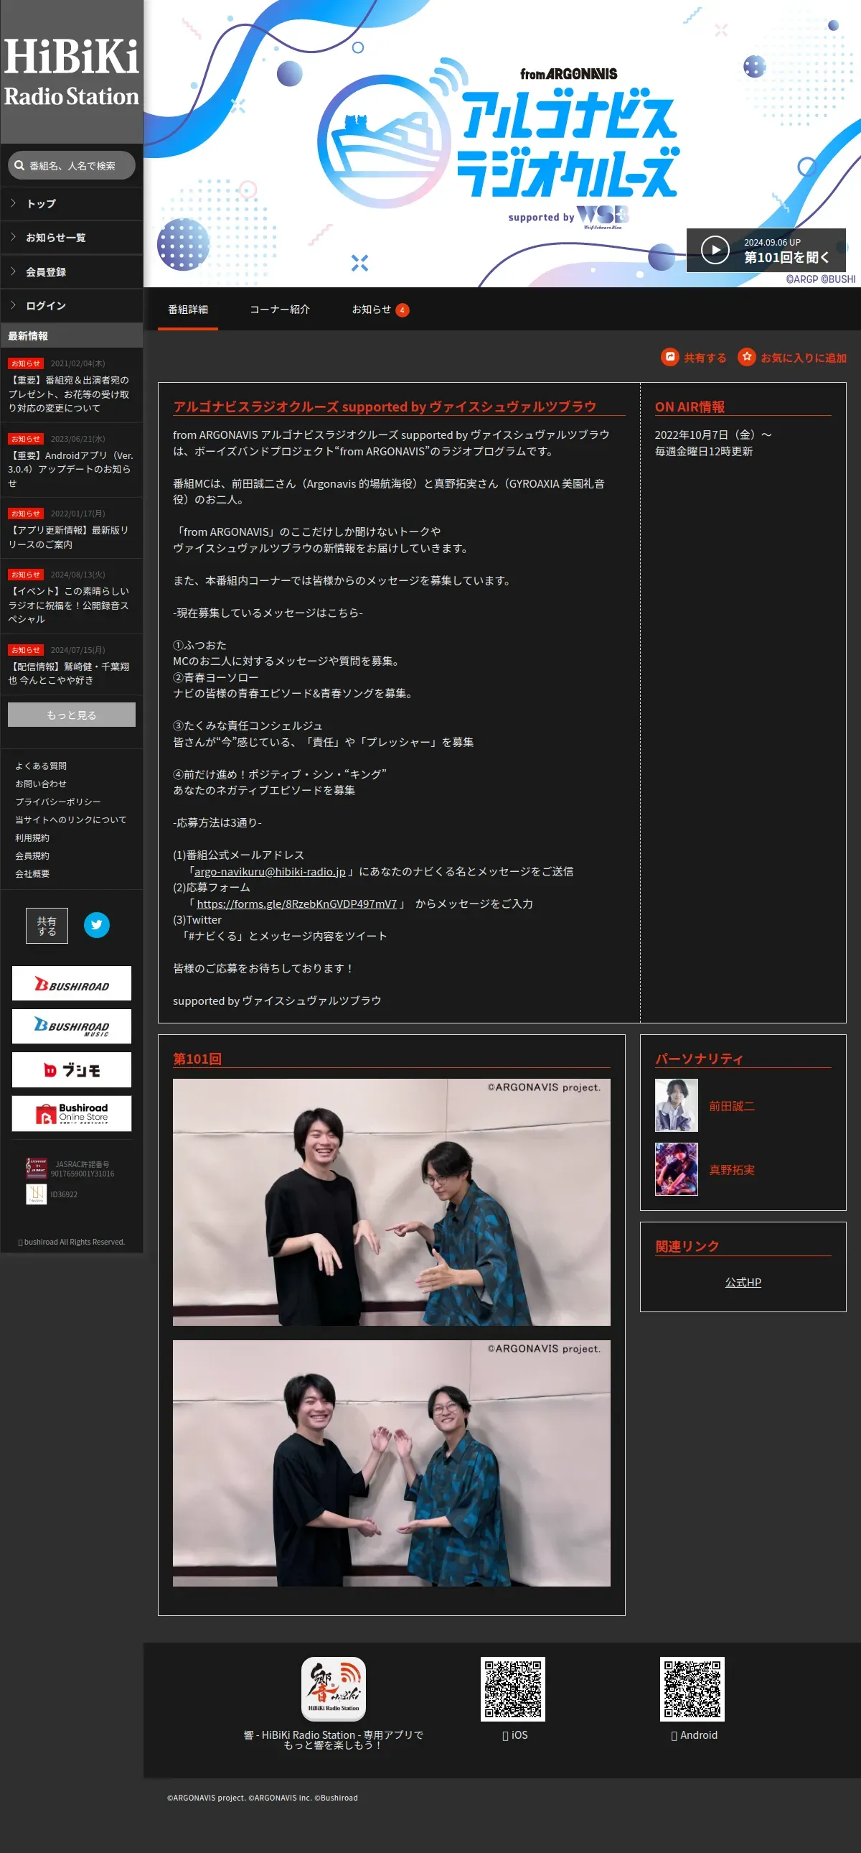Open ログイン in sidebar menu
861x1853 pixels.
coord(71,307)
